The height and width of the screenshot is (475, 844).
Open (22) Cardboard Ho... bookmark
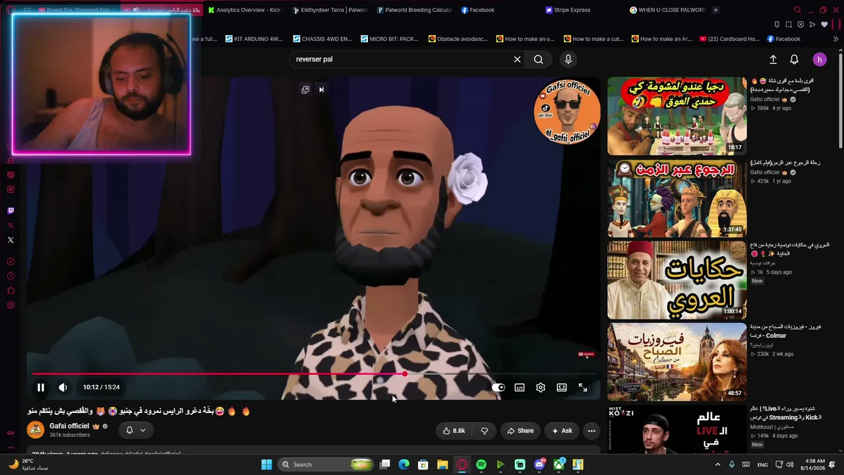point(729,39)
